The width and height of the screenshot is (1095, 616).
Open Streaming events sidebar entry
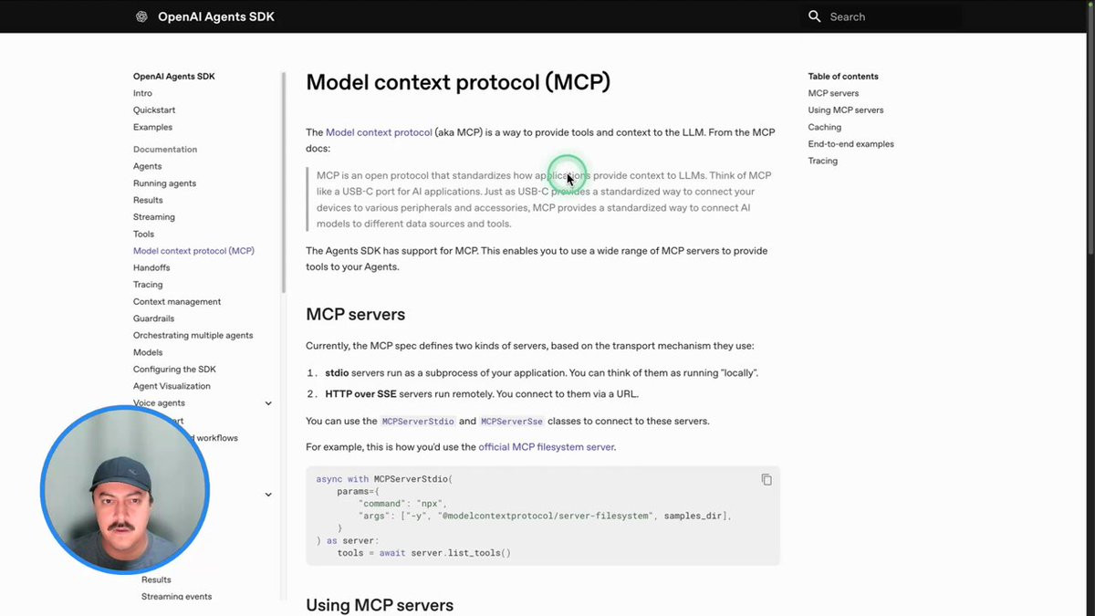coord(176,597)
